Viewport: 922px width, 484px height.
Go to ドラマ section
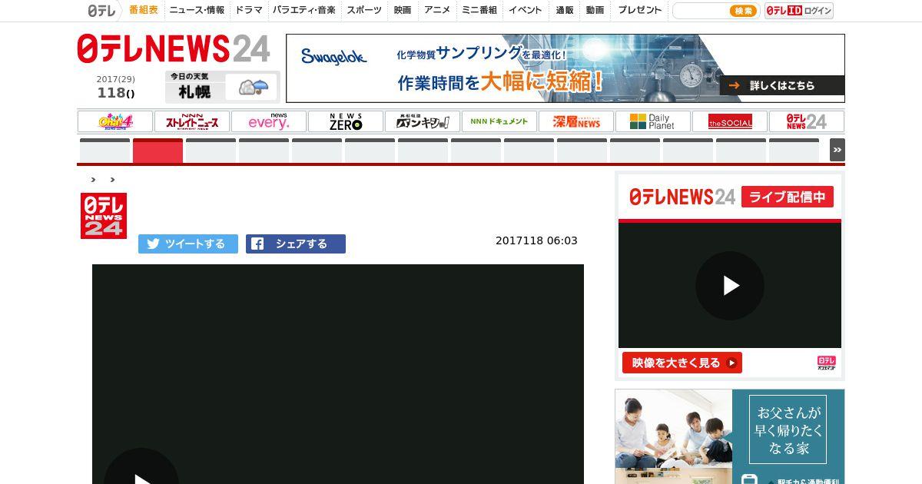pyautogui.click(x=248, y=10)
